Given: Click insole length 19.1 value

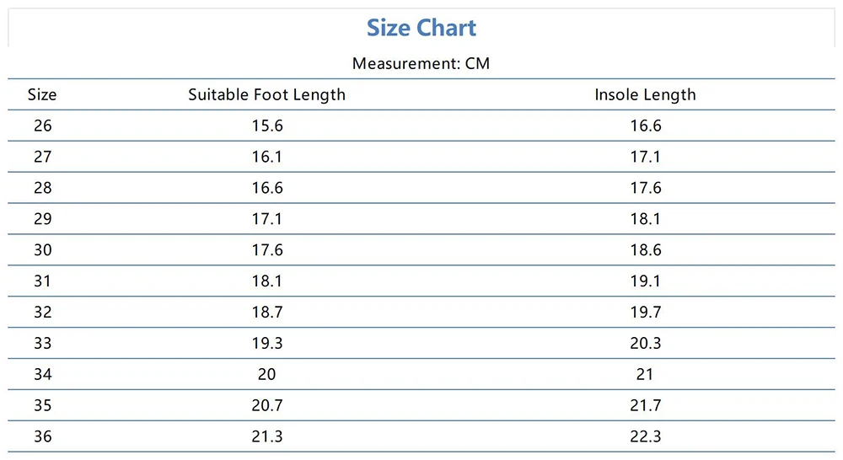Looking at the screenshot, I should pyautogui.click(x=645, y=281).
